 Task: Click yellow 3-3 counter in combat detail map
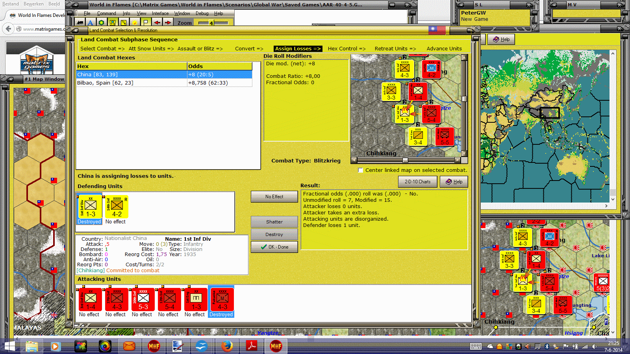(x=391, y=92)
